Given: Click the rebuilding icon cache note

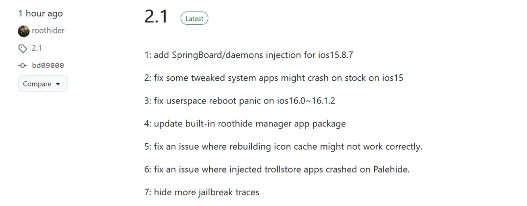Looking at the screenshot, I should pyautogui.click(x=284, y=146).
